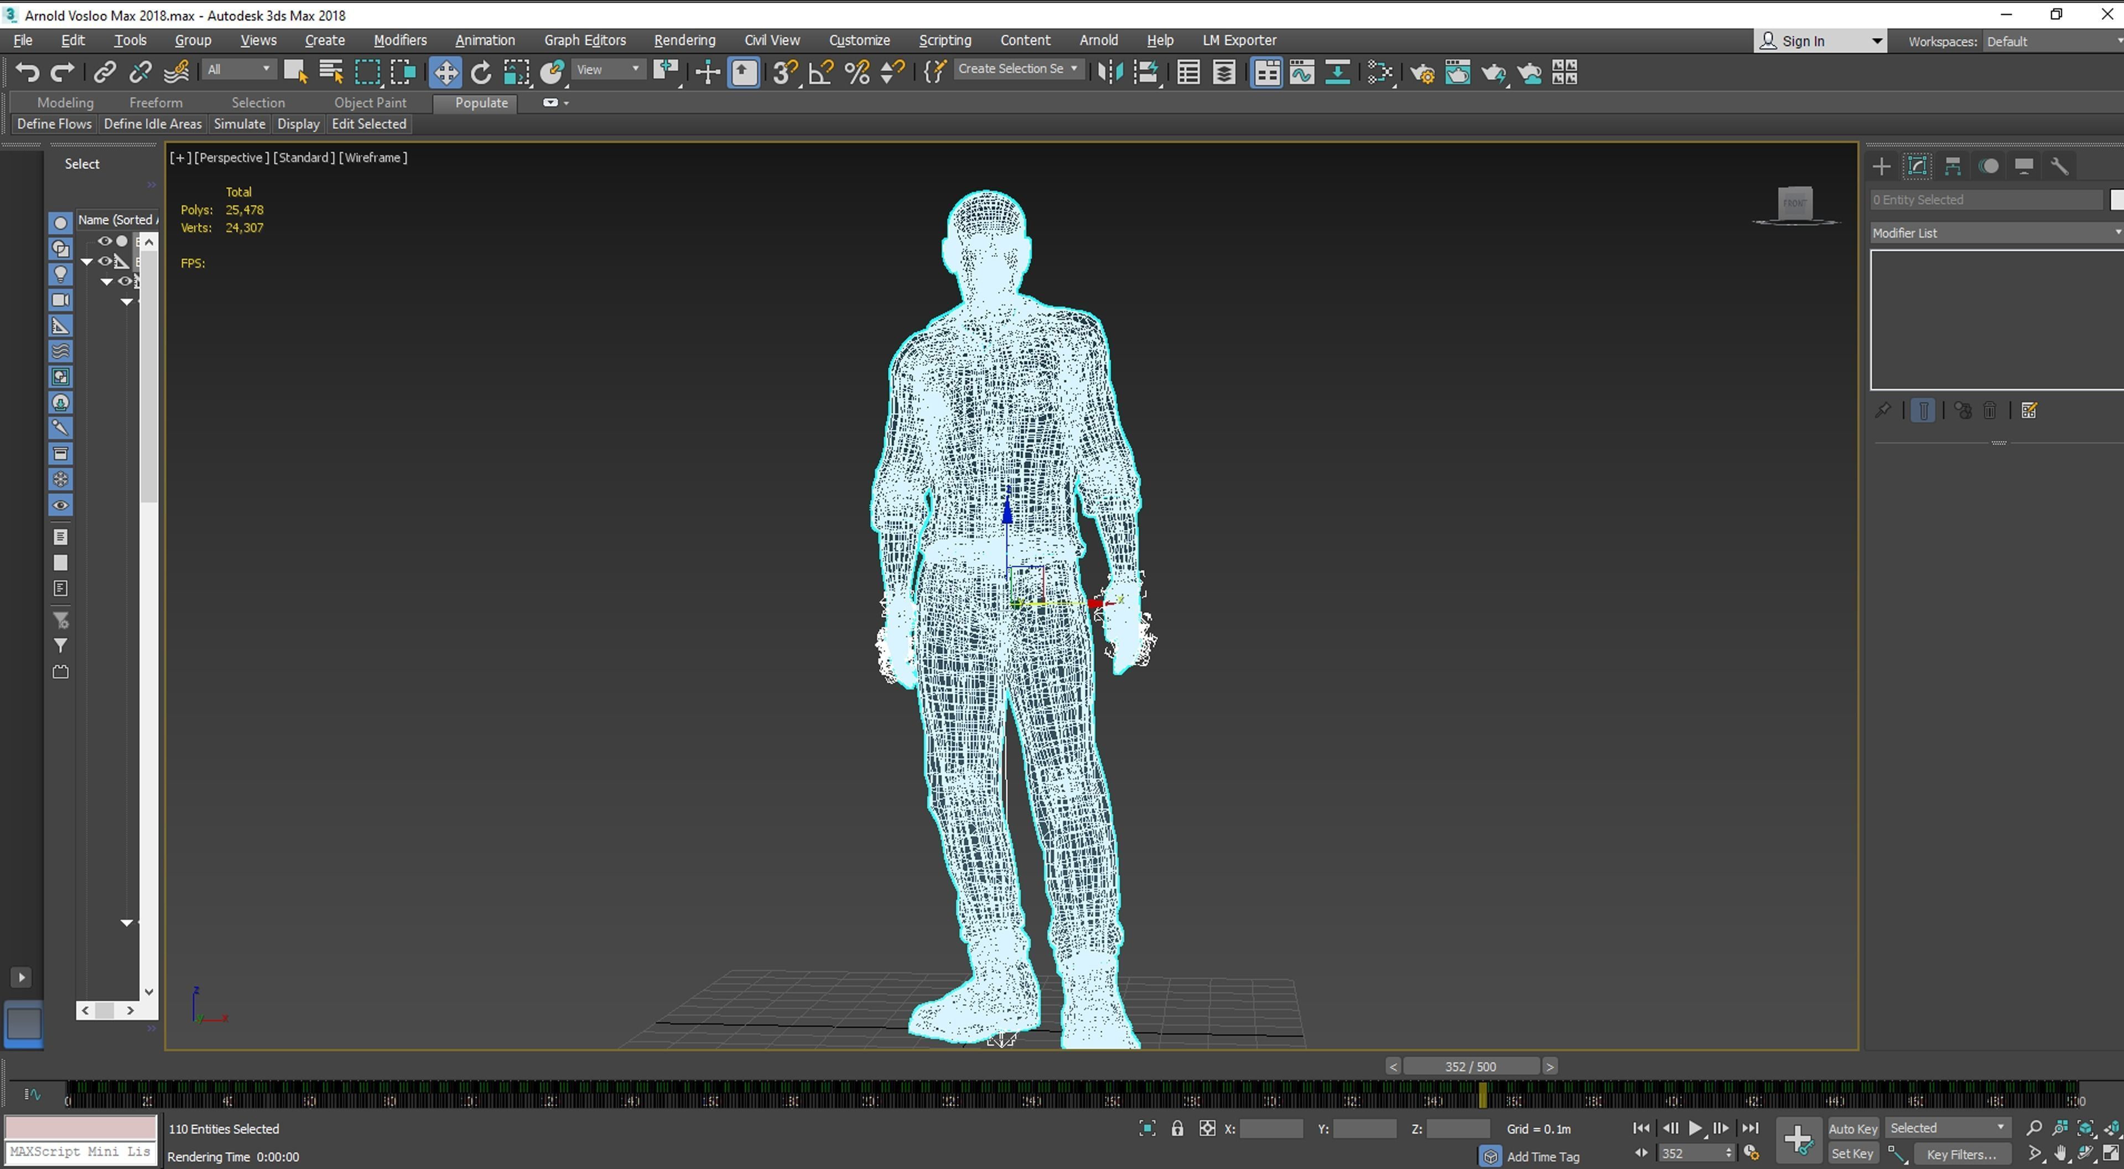2124x1169 pixels.
Task: Open the Curve Editor icon
Action: [1302, 73]
